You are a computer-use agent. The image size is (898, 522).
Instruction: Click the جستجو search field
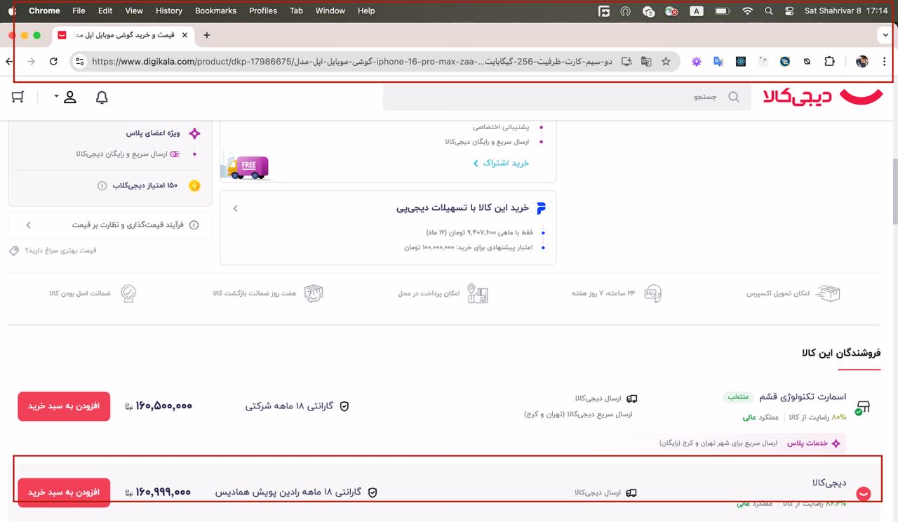[x=561, y=98]
